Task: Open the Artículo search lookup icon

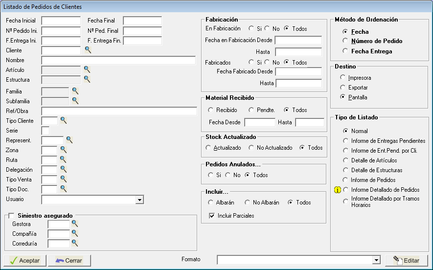Action: pyautogui.click(x=87, y=69)
